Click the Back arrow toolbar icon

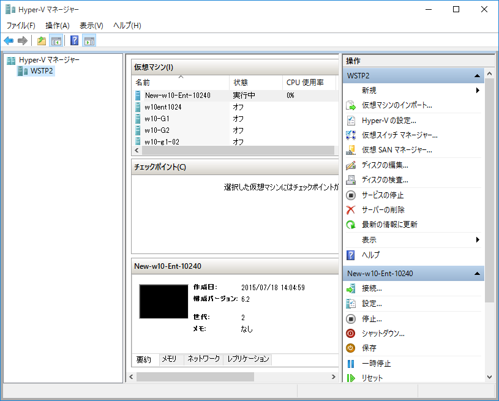tap(9, 41)
